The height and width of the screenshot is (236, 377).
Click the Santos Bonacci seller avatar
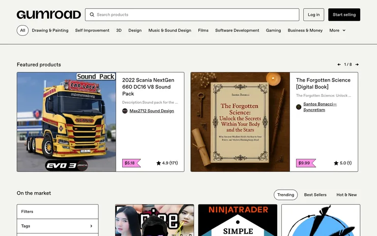pos(298,107)
